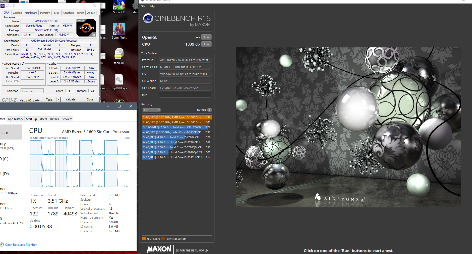
Task: Open the tap0901 installer icon
Action: pyautogui.click(x=119, y=56)
